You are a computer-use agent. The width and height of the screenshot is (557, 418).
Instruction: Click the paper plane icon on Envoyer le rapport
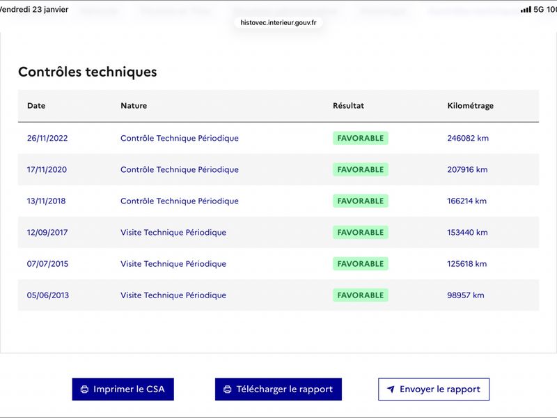point(391,389)
